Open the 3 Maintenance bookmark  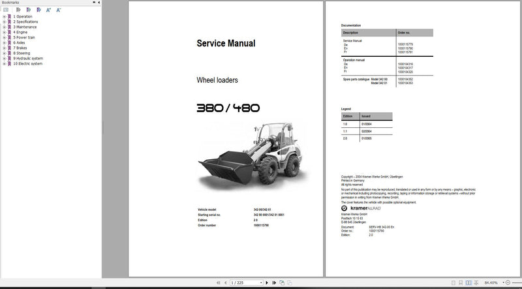click(x=25, y=27)
